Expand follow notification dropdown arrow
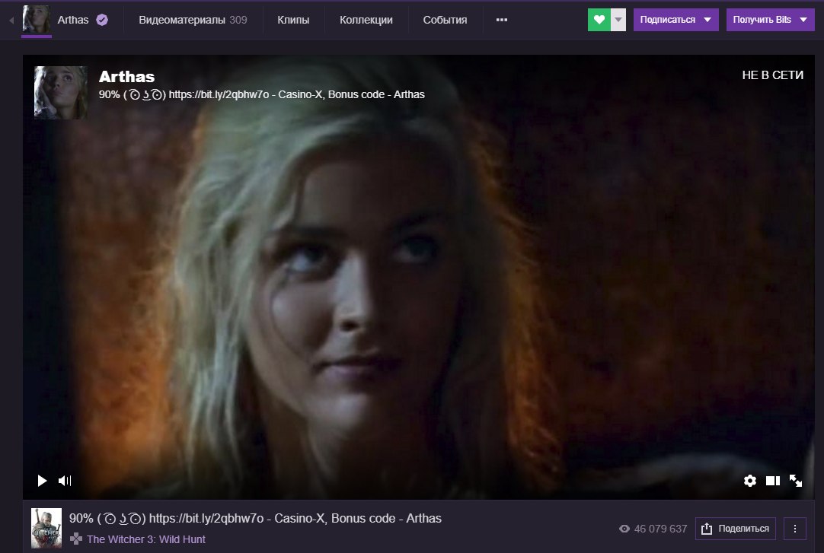 pyautogui.click(x=618, y=20)
